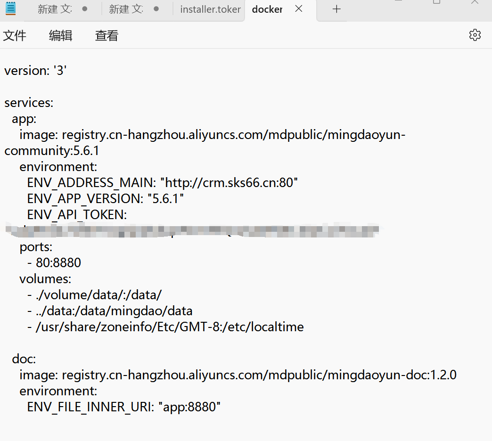
Task: Click the volumes: line
Action: (x=45, y=279)
